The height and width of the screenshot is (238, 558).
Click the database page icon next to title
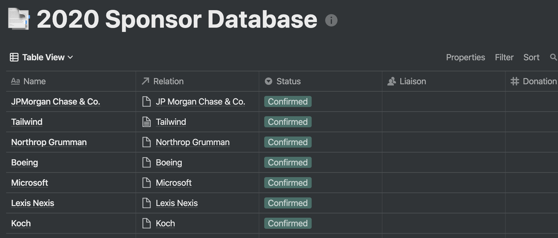pos(19,19)
